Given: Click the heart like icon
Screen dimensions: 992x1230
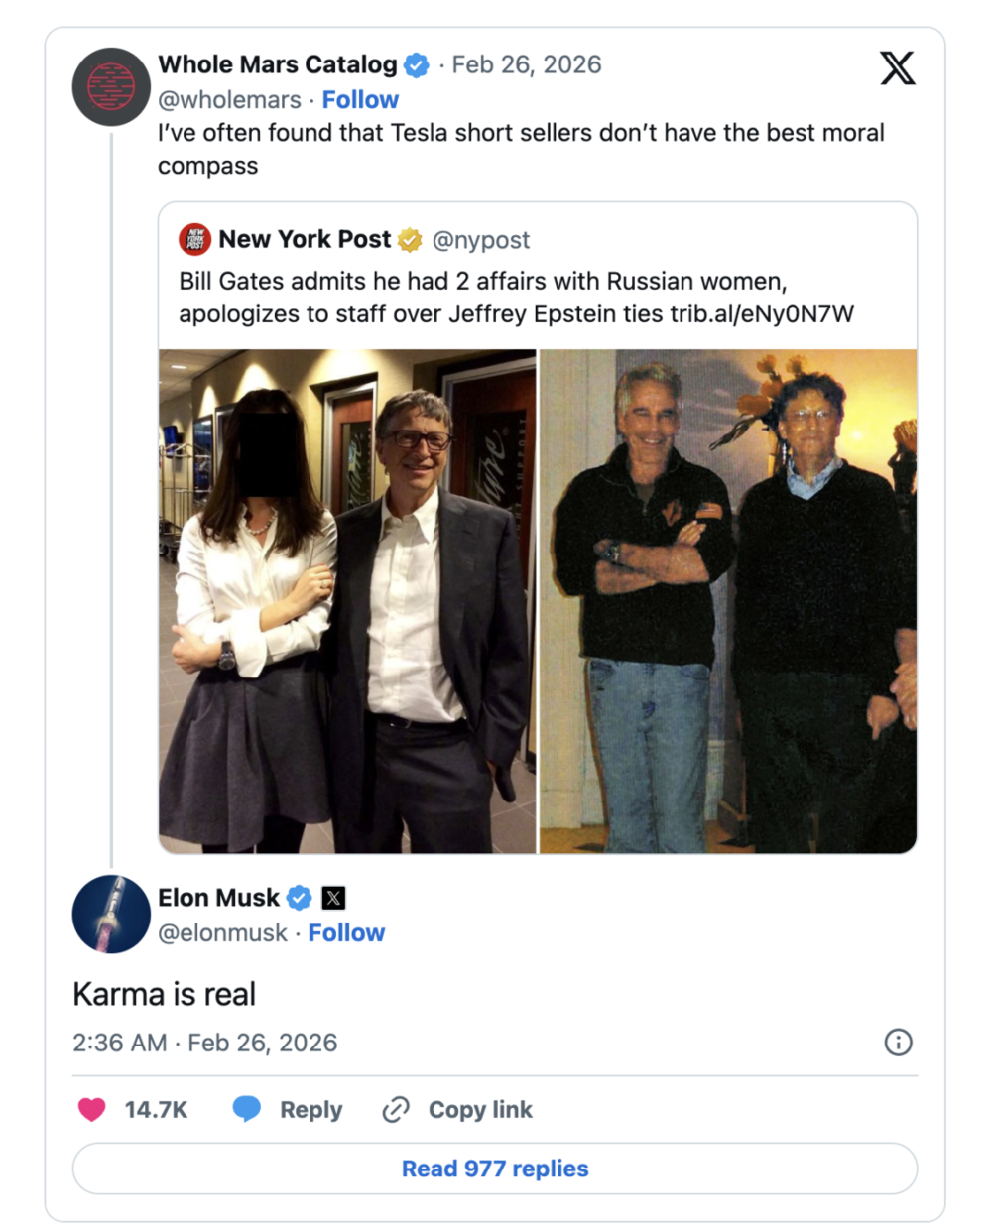Looking at the screenshot, I should (91, 1109).
